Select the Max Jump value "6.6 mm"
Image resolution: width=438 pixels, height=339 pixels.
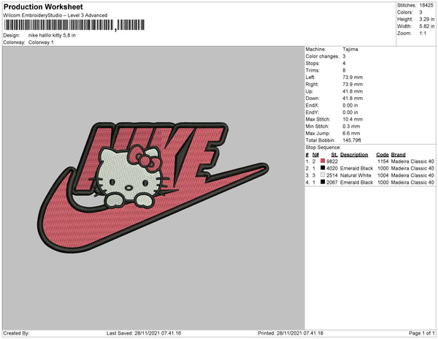[x=351, y=133]
